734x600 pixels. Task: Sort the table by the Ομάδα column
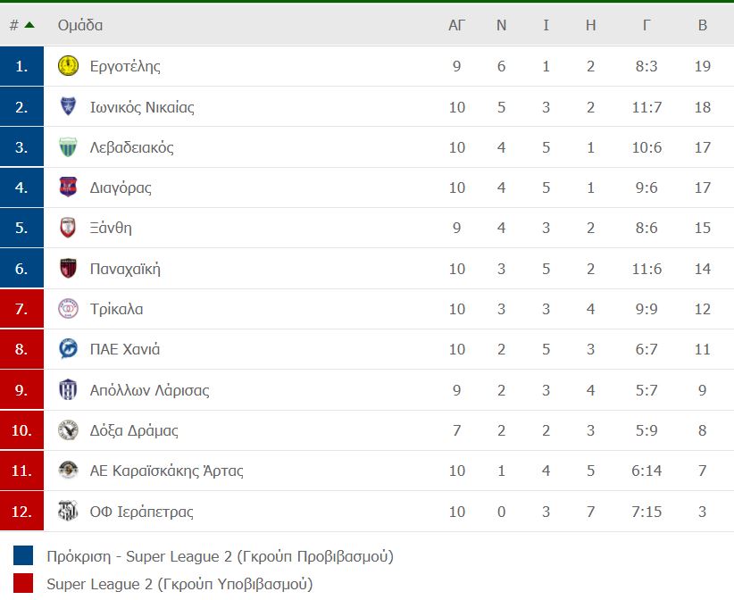pyautogui.click(x=80, y=25)
